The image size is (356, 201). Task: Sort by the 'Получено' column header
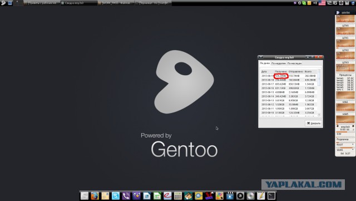click(x=281, y=71)
